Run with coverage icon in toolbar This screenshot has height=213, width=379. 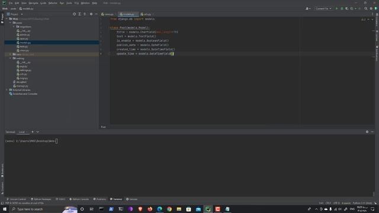click(347, 8)
